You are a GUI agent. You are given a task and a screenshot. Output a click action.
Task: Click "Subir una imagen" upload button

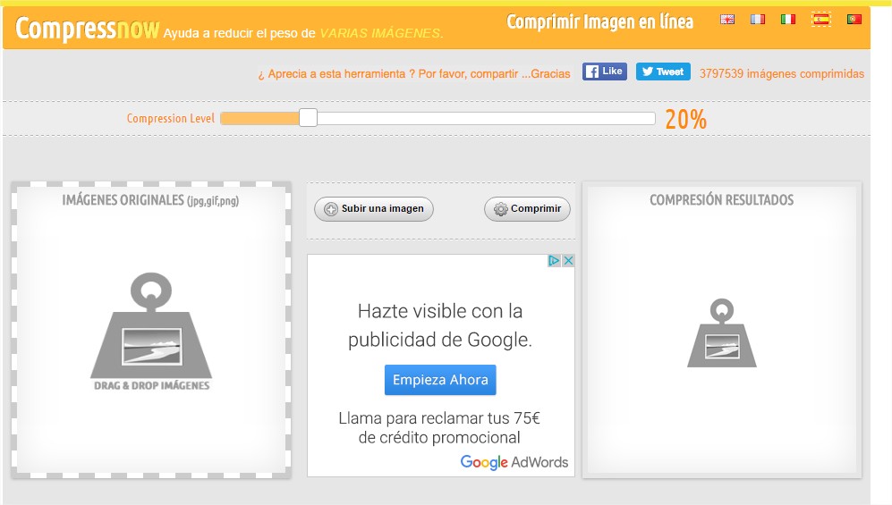[374, 209]
